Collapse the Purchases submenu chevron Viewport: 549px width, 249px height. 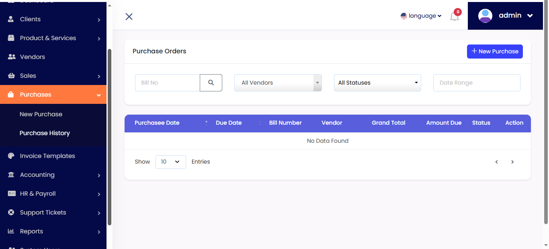99,95
